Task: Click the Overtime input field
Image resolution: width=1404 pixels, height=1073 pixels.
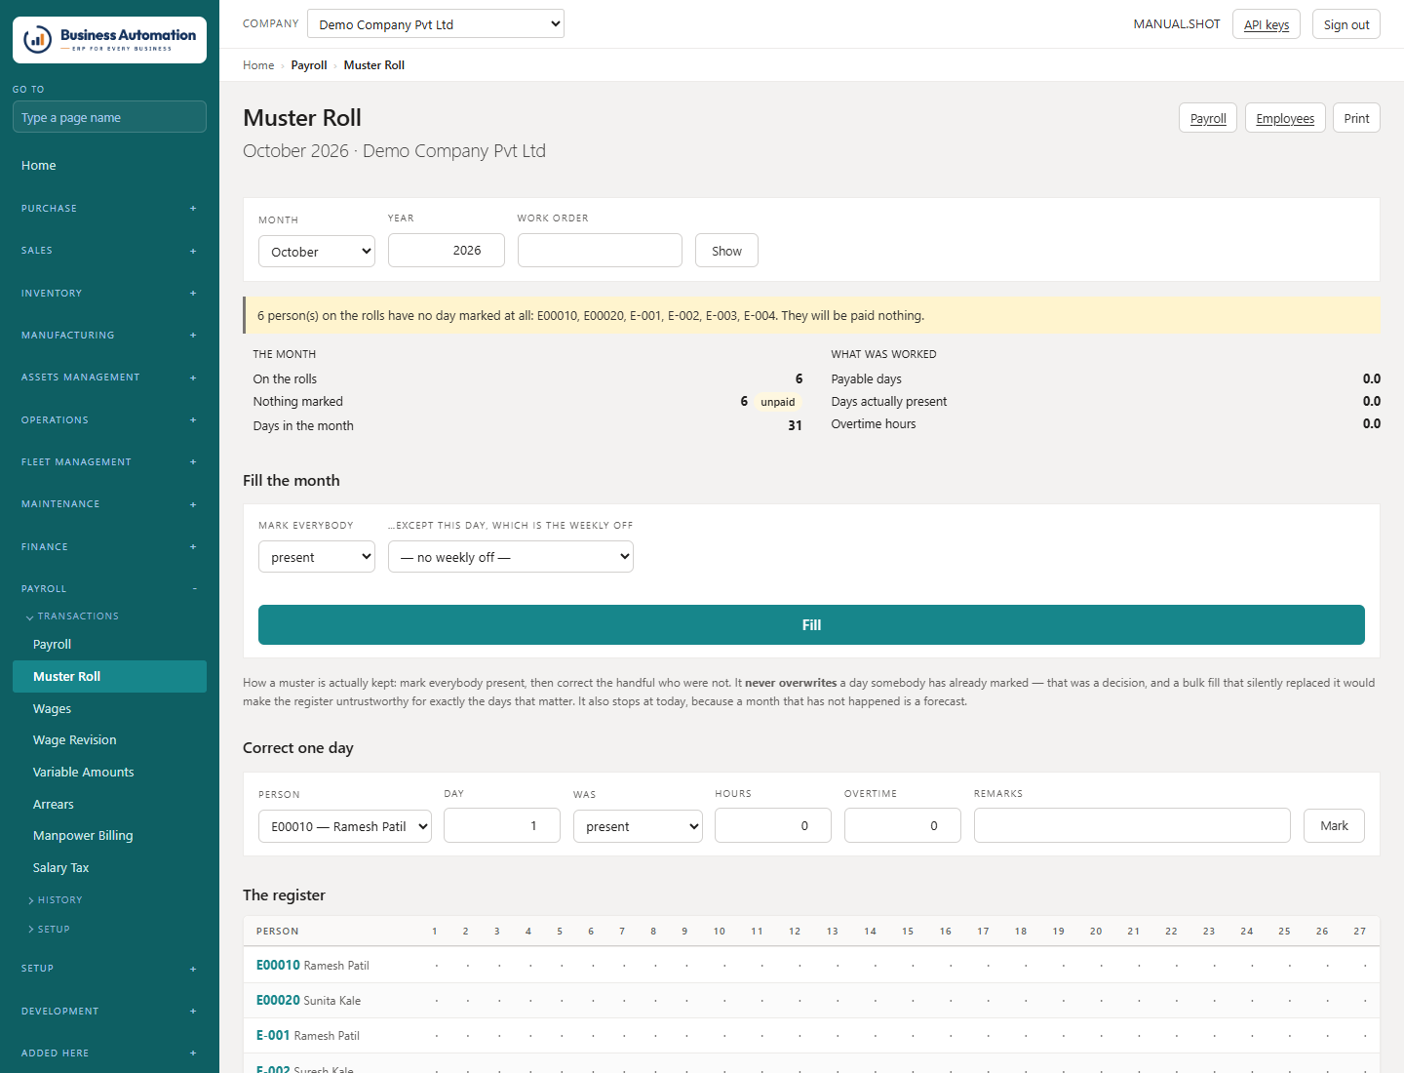Action: (x=903, y=825)
